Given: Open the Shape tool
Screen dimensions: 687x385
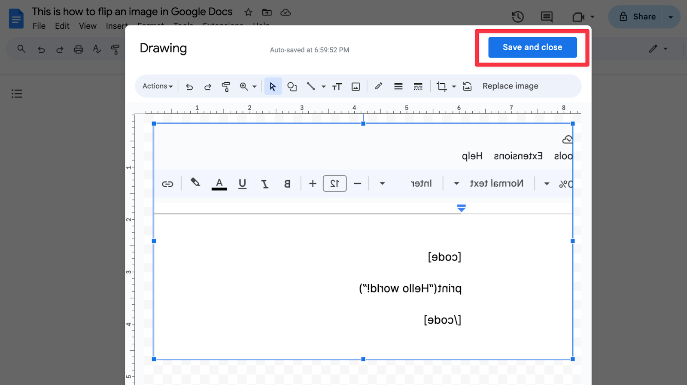Looking at the screenshot, I should pos(292,87).
